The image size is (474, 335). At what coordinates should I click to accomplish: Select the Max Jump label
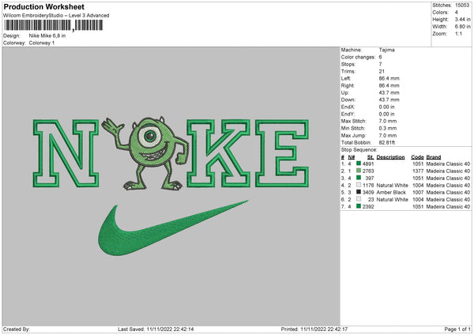[x=353, y=135]
